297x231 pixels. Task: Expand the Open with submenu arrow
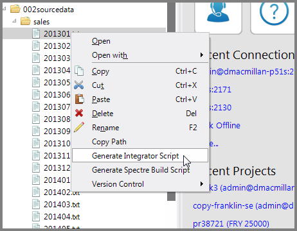point(201,55)
